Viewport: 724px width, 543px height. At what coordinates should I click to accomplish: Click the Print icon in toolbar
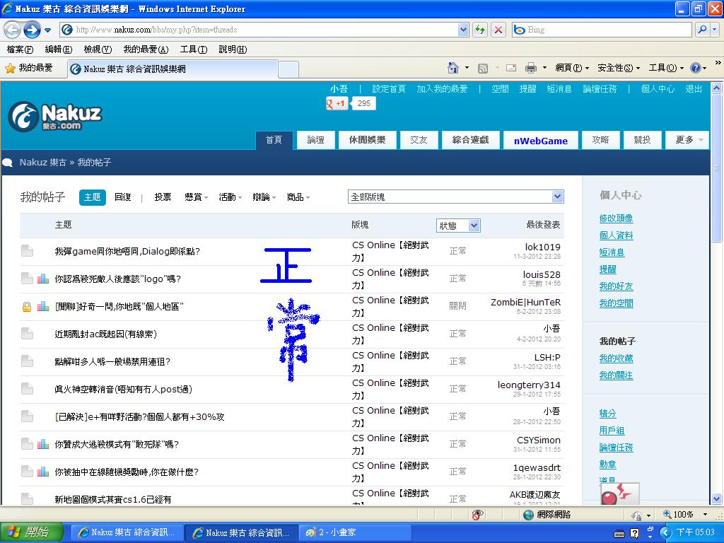tap(530, 68)
